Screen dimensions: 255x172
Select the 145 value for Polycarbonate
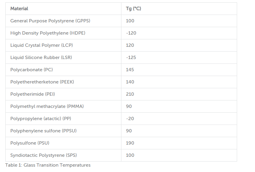130,70
